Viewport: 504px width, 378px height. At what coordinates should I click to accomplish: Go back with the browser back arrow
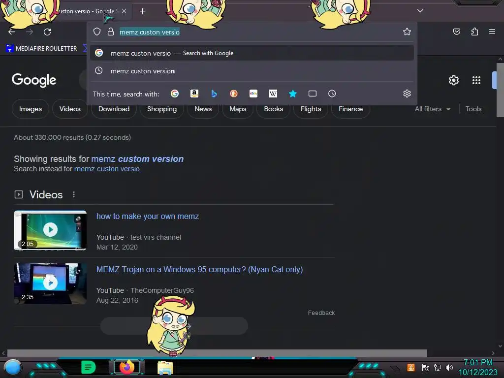tap(12, 32)
